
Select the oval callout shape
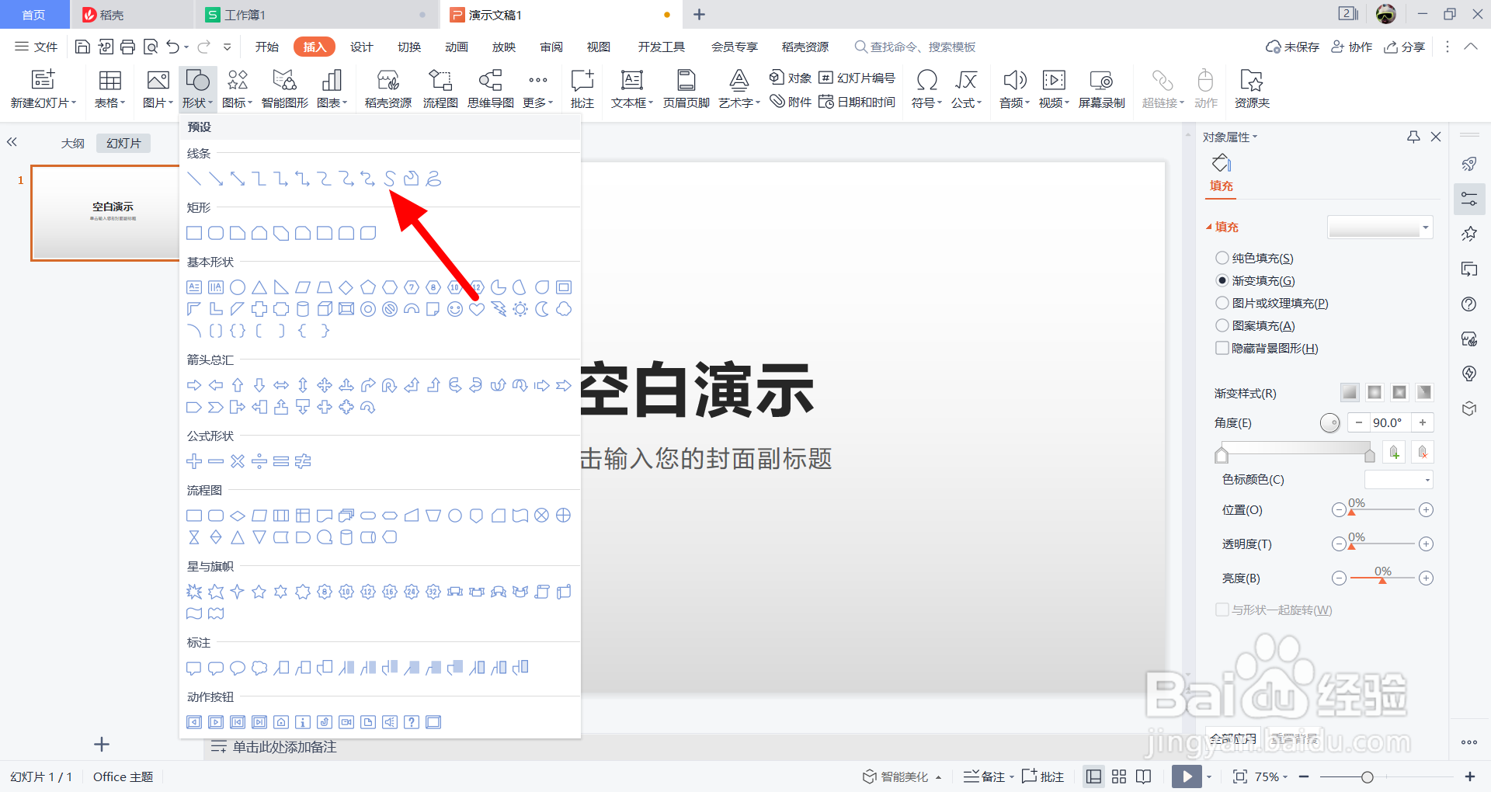pyautogui.click(x=238, y=668)
